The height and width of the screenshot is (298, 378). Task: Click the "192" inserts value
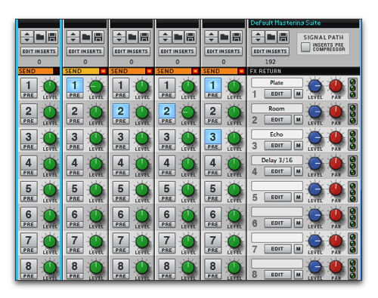pos(270,62)
